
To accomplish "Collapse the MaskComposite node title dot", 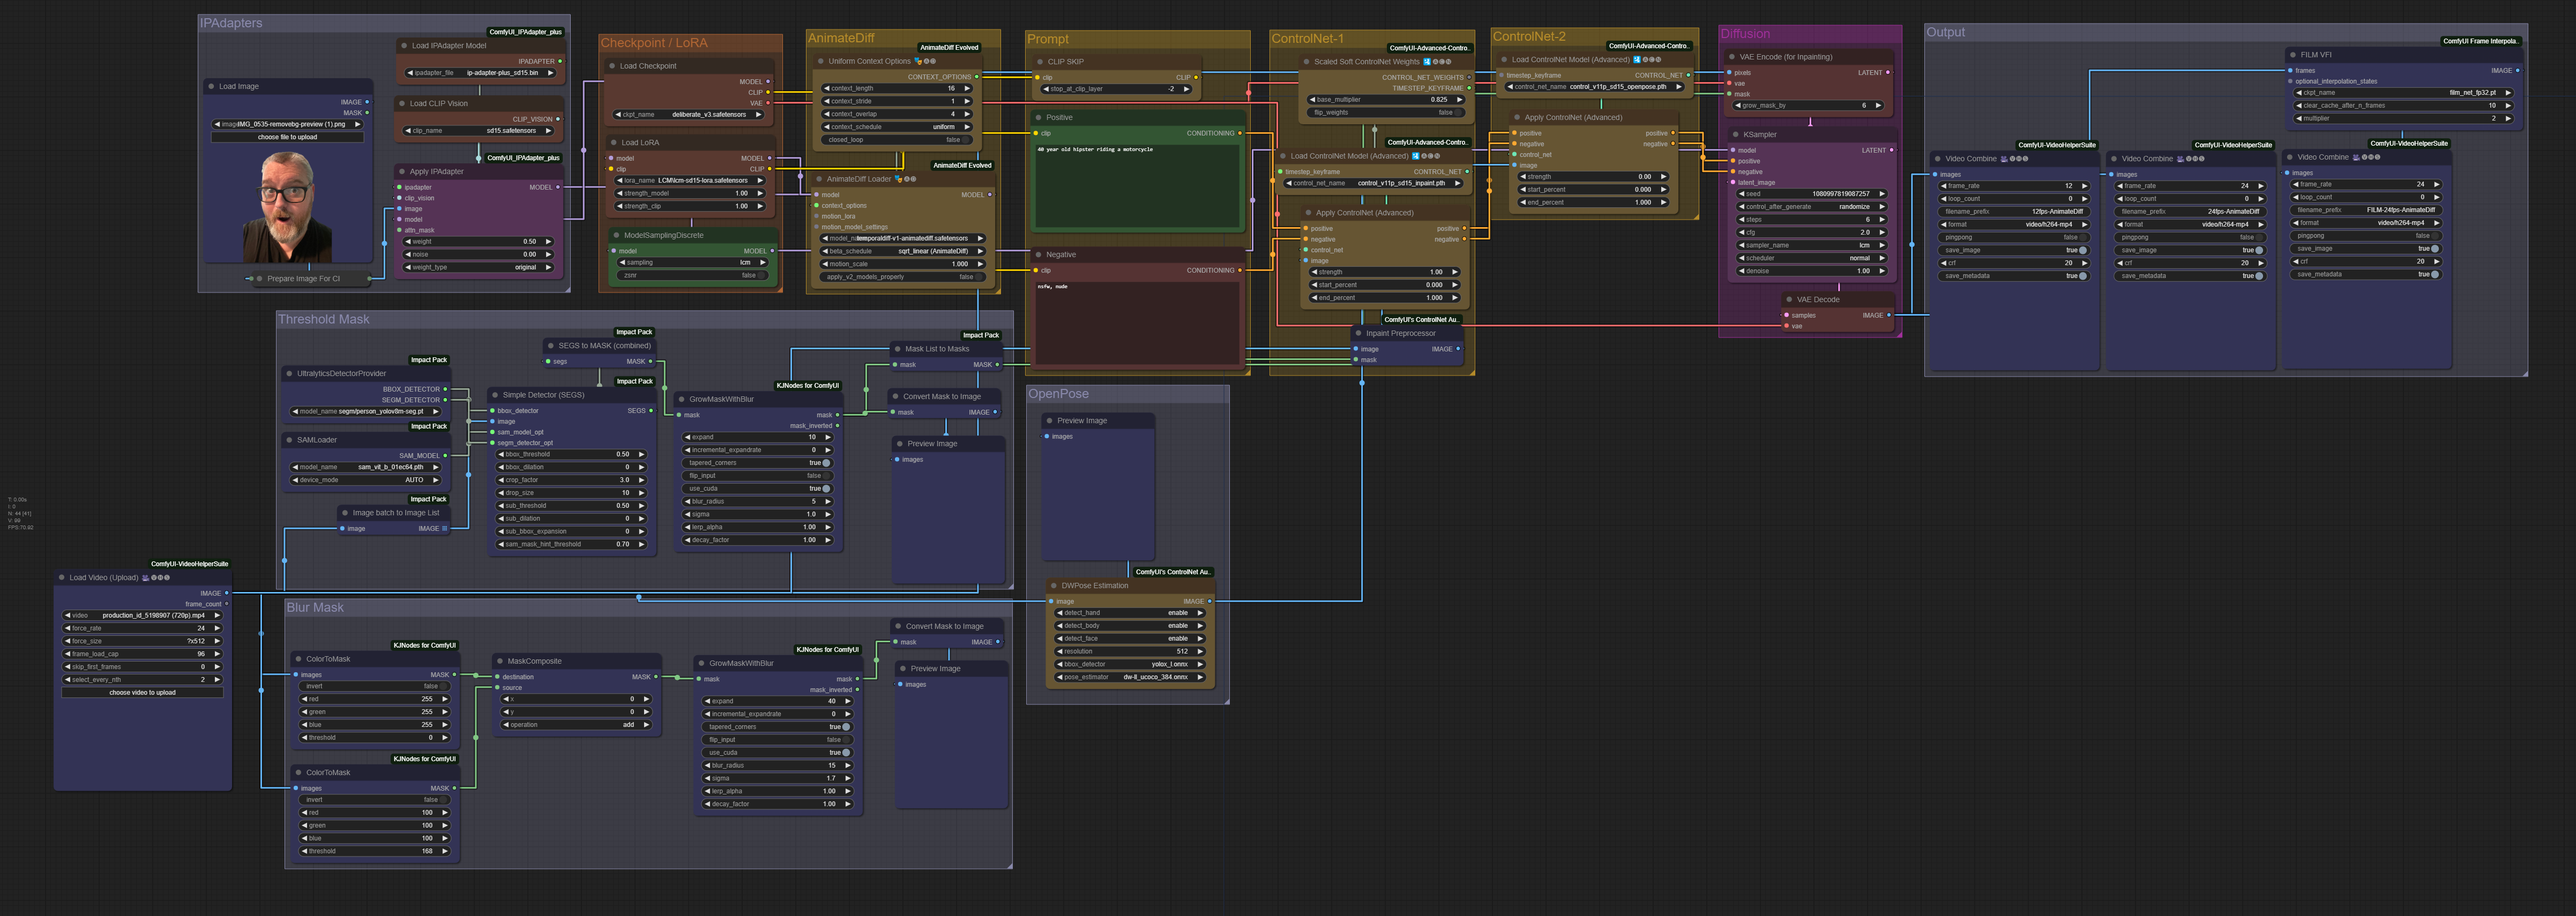I will pos(499,661).
